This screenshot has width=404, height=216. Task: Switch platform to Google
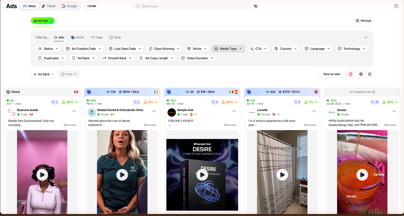tap(69, 6)
